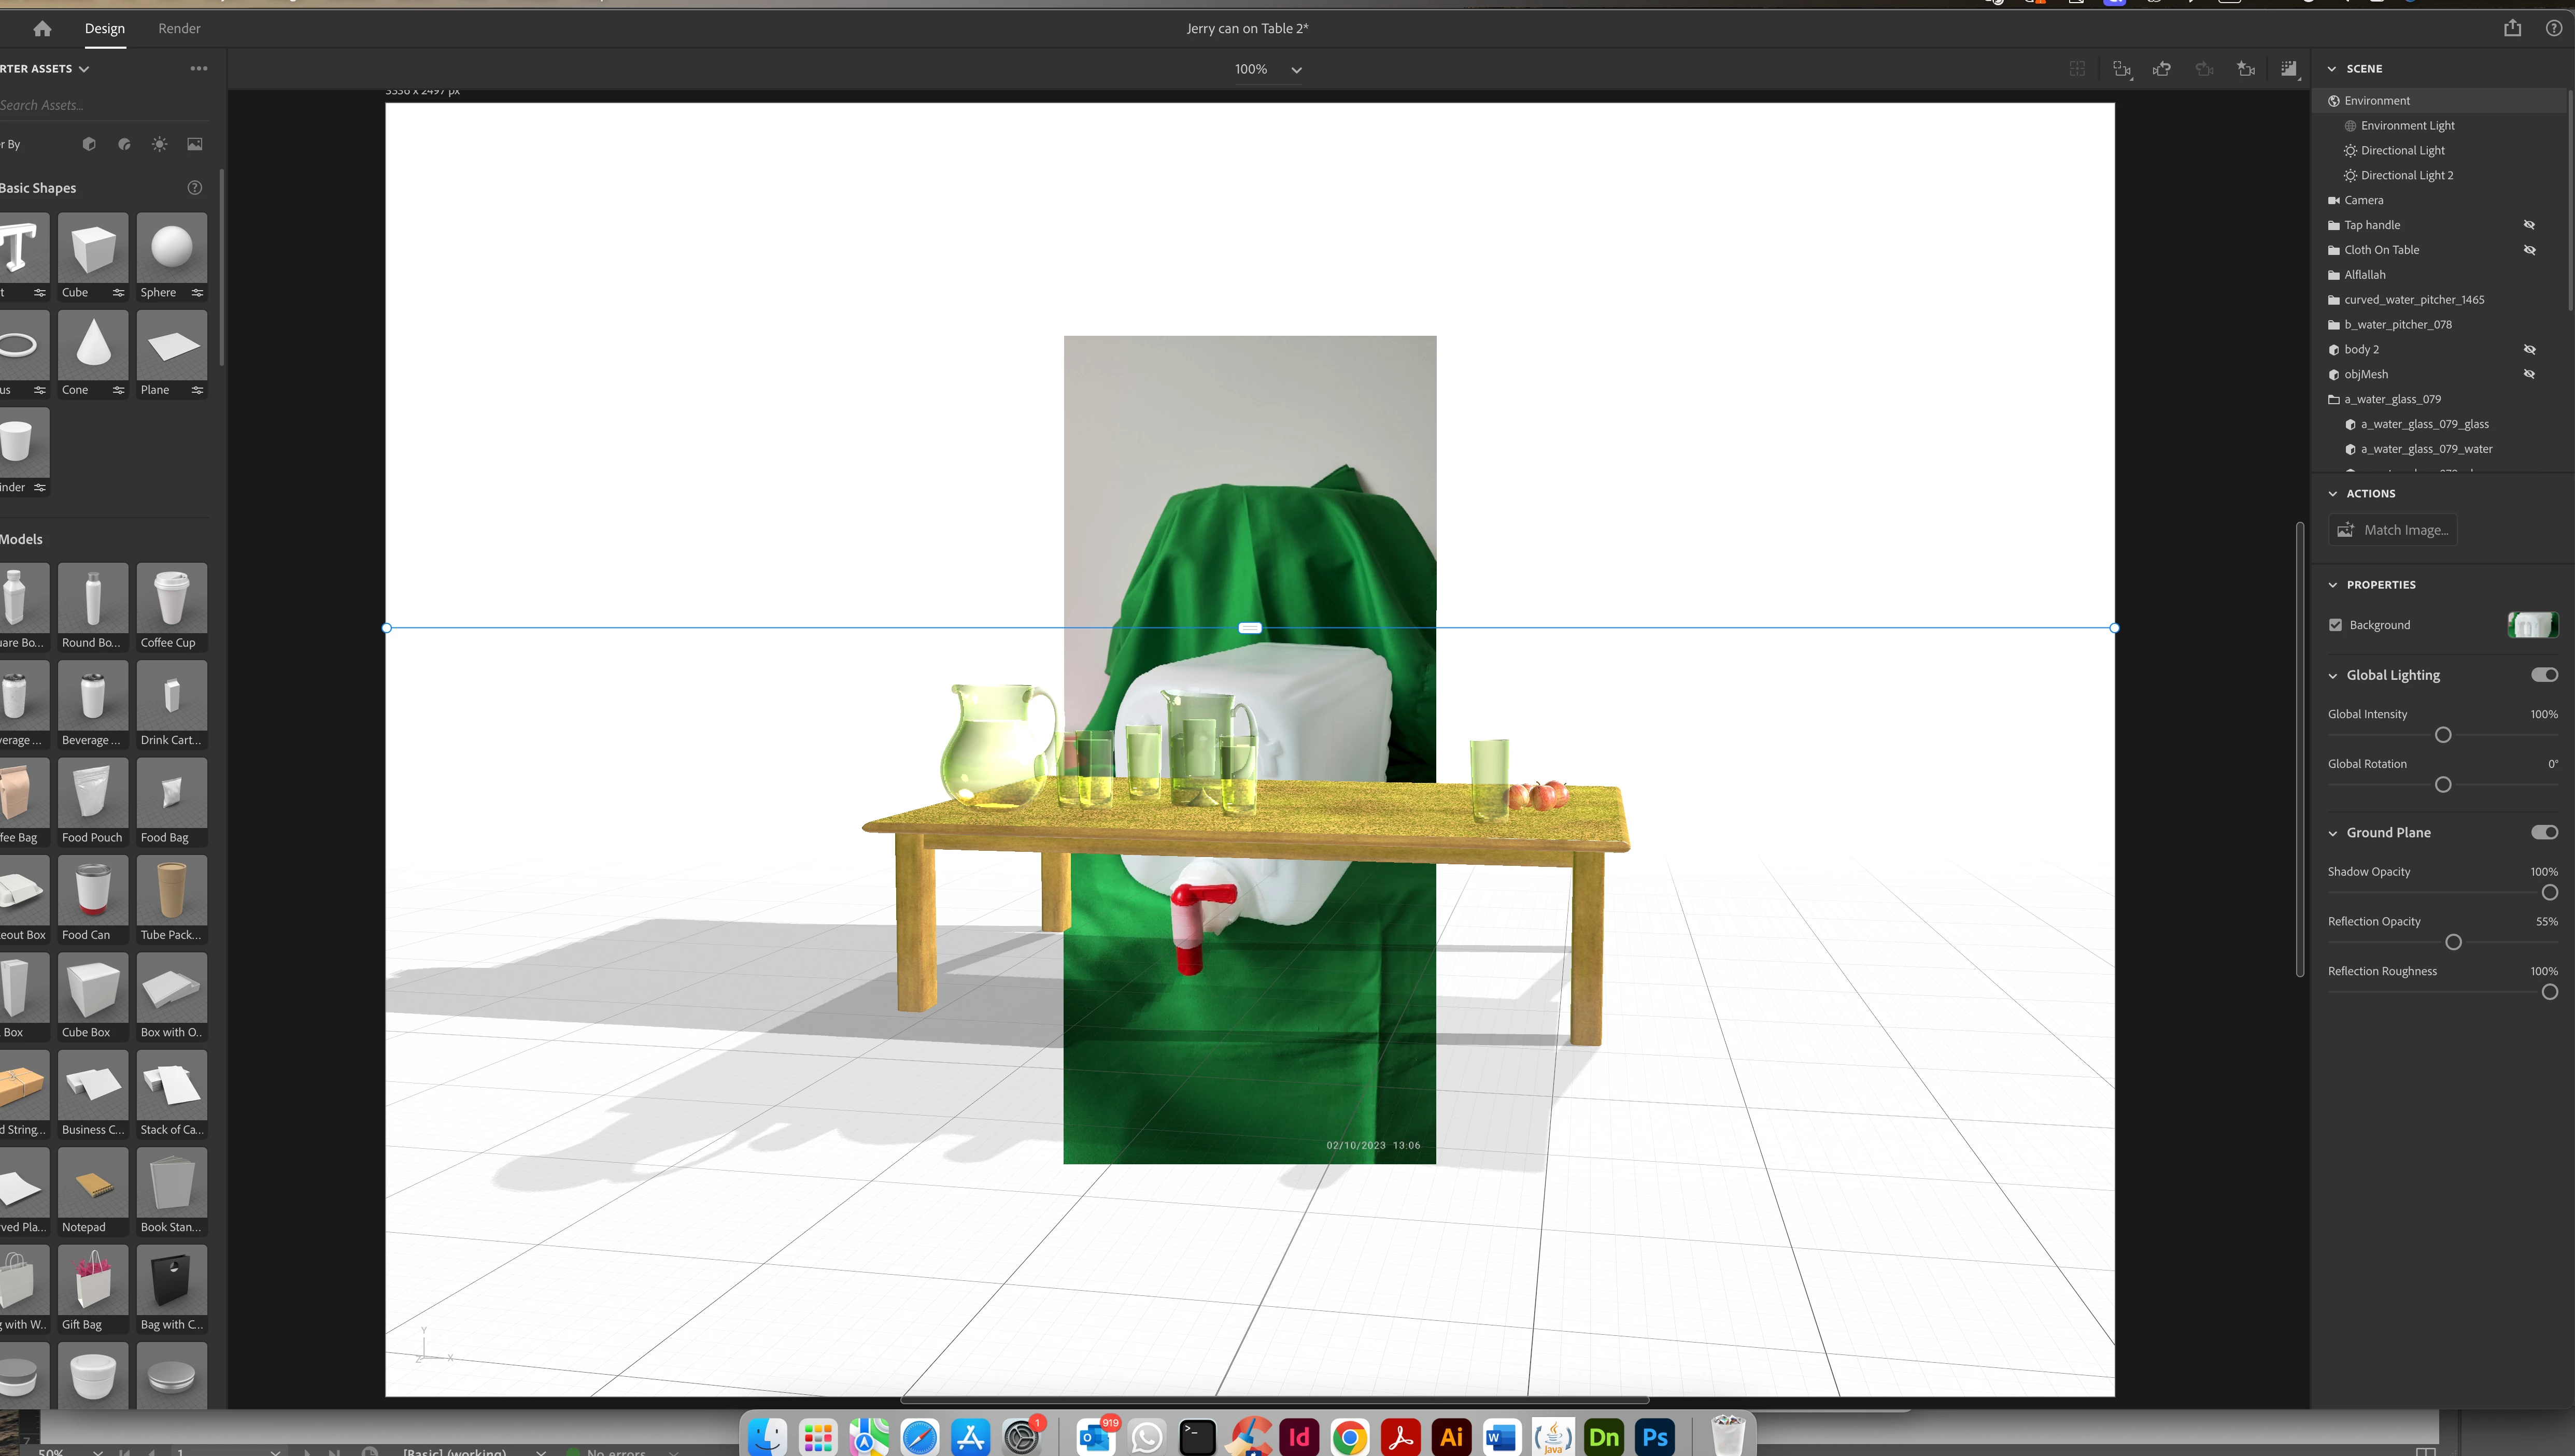Filter assets by models icon
The height and width of the screenshot is (1456, 2575).
[x=89, y=145]
